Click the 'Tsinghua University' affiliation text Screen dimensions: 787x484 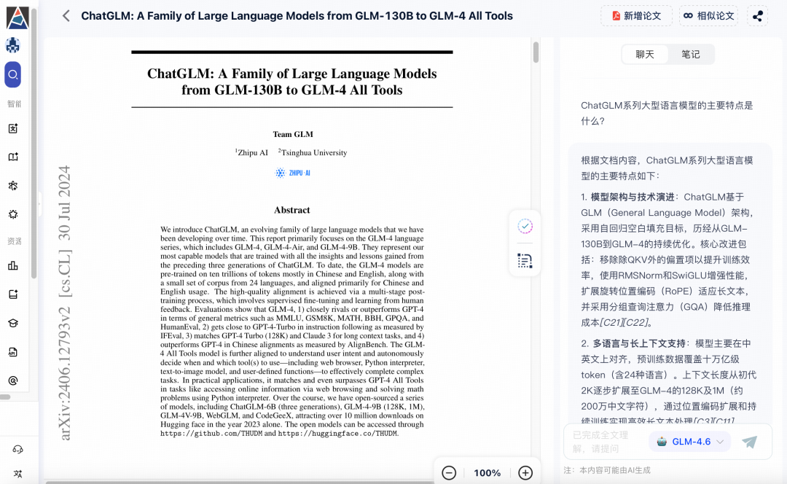click(x=313, y=152)
